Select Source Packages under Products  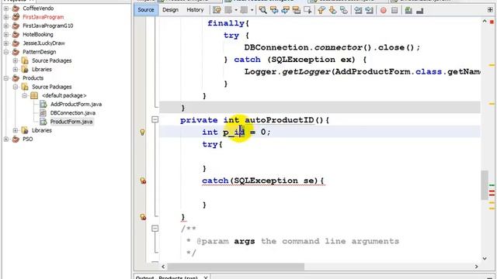52,87
